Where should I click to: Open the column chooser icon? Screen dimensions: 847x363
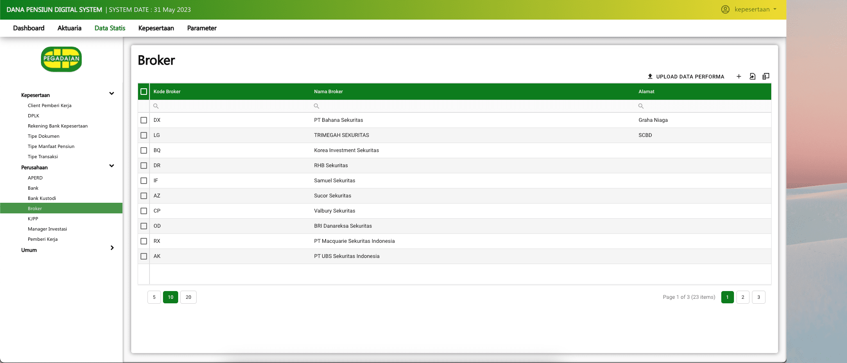click(x=766, y=76)
